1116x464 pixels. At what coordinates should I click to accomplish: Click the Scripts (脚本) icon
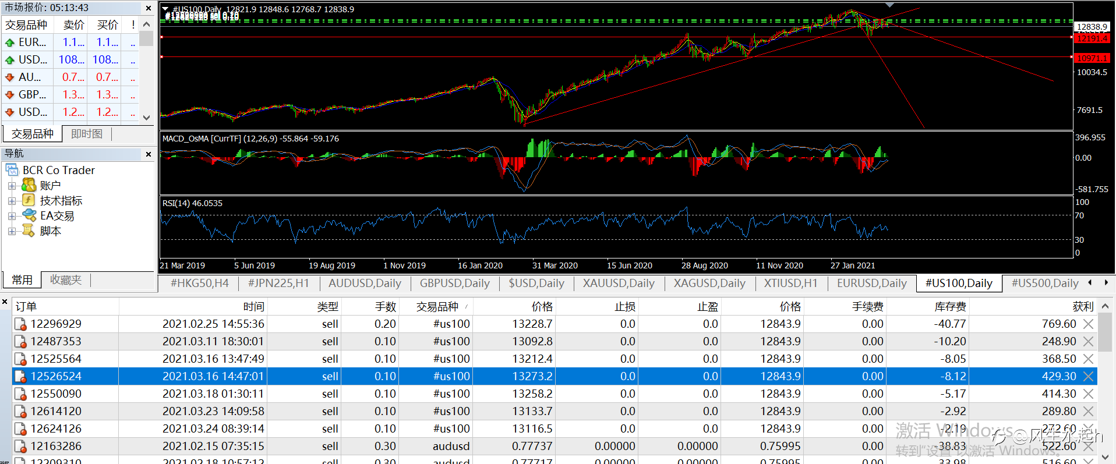29,231
